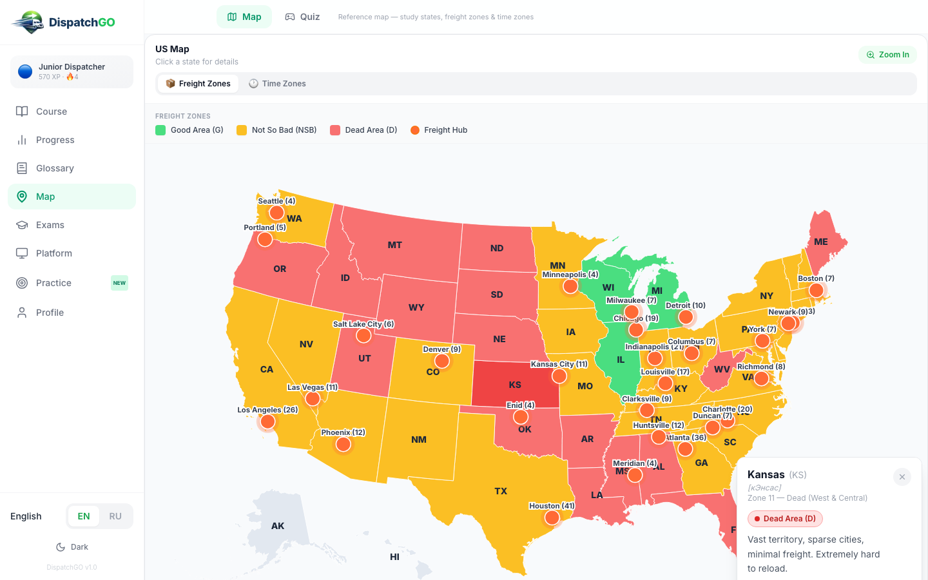Click the Map pin sidebar icon
The height and width of the screenshot is (580, 928).
(x=22, y=197)
